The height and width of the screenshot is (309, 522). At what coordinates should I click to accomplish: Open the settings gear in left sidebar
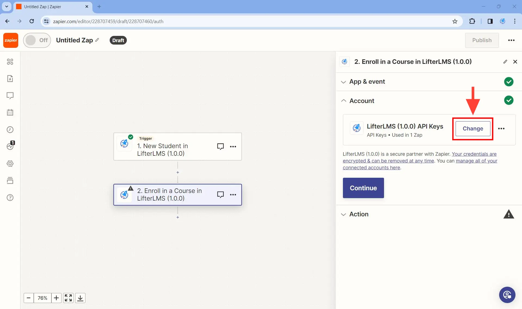tap(10, 164)
